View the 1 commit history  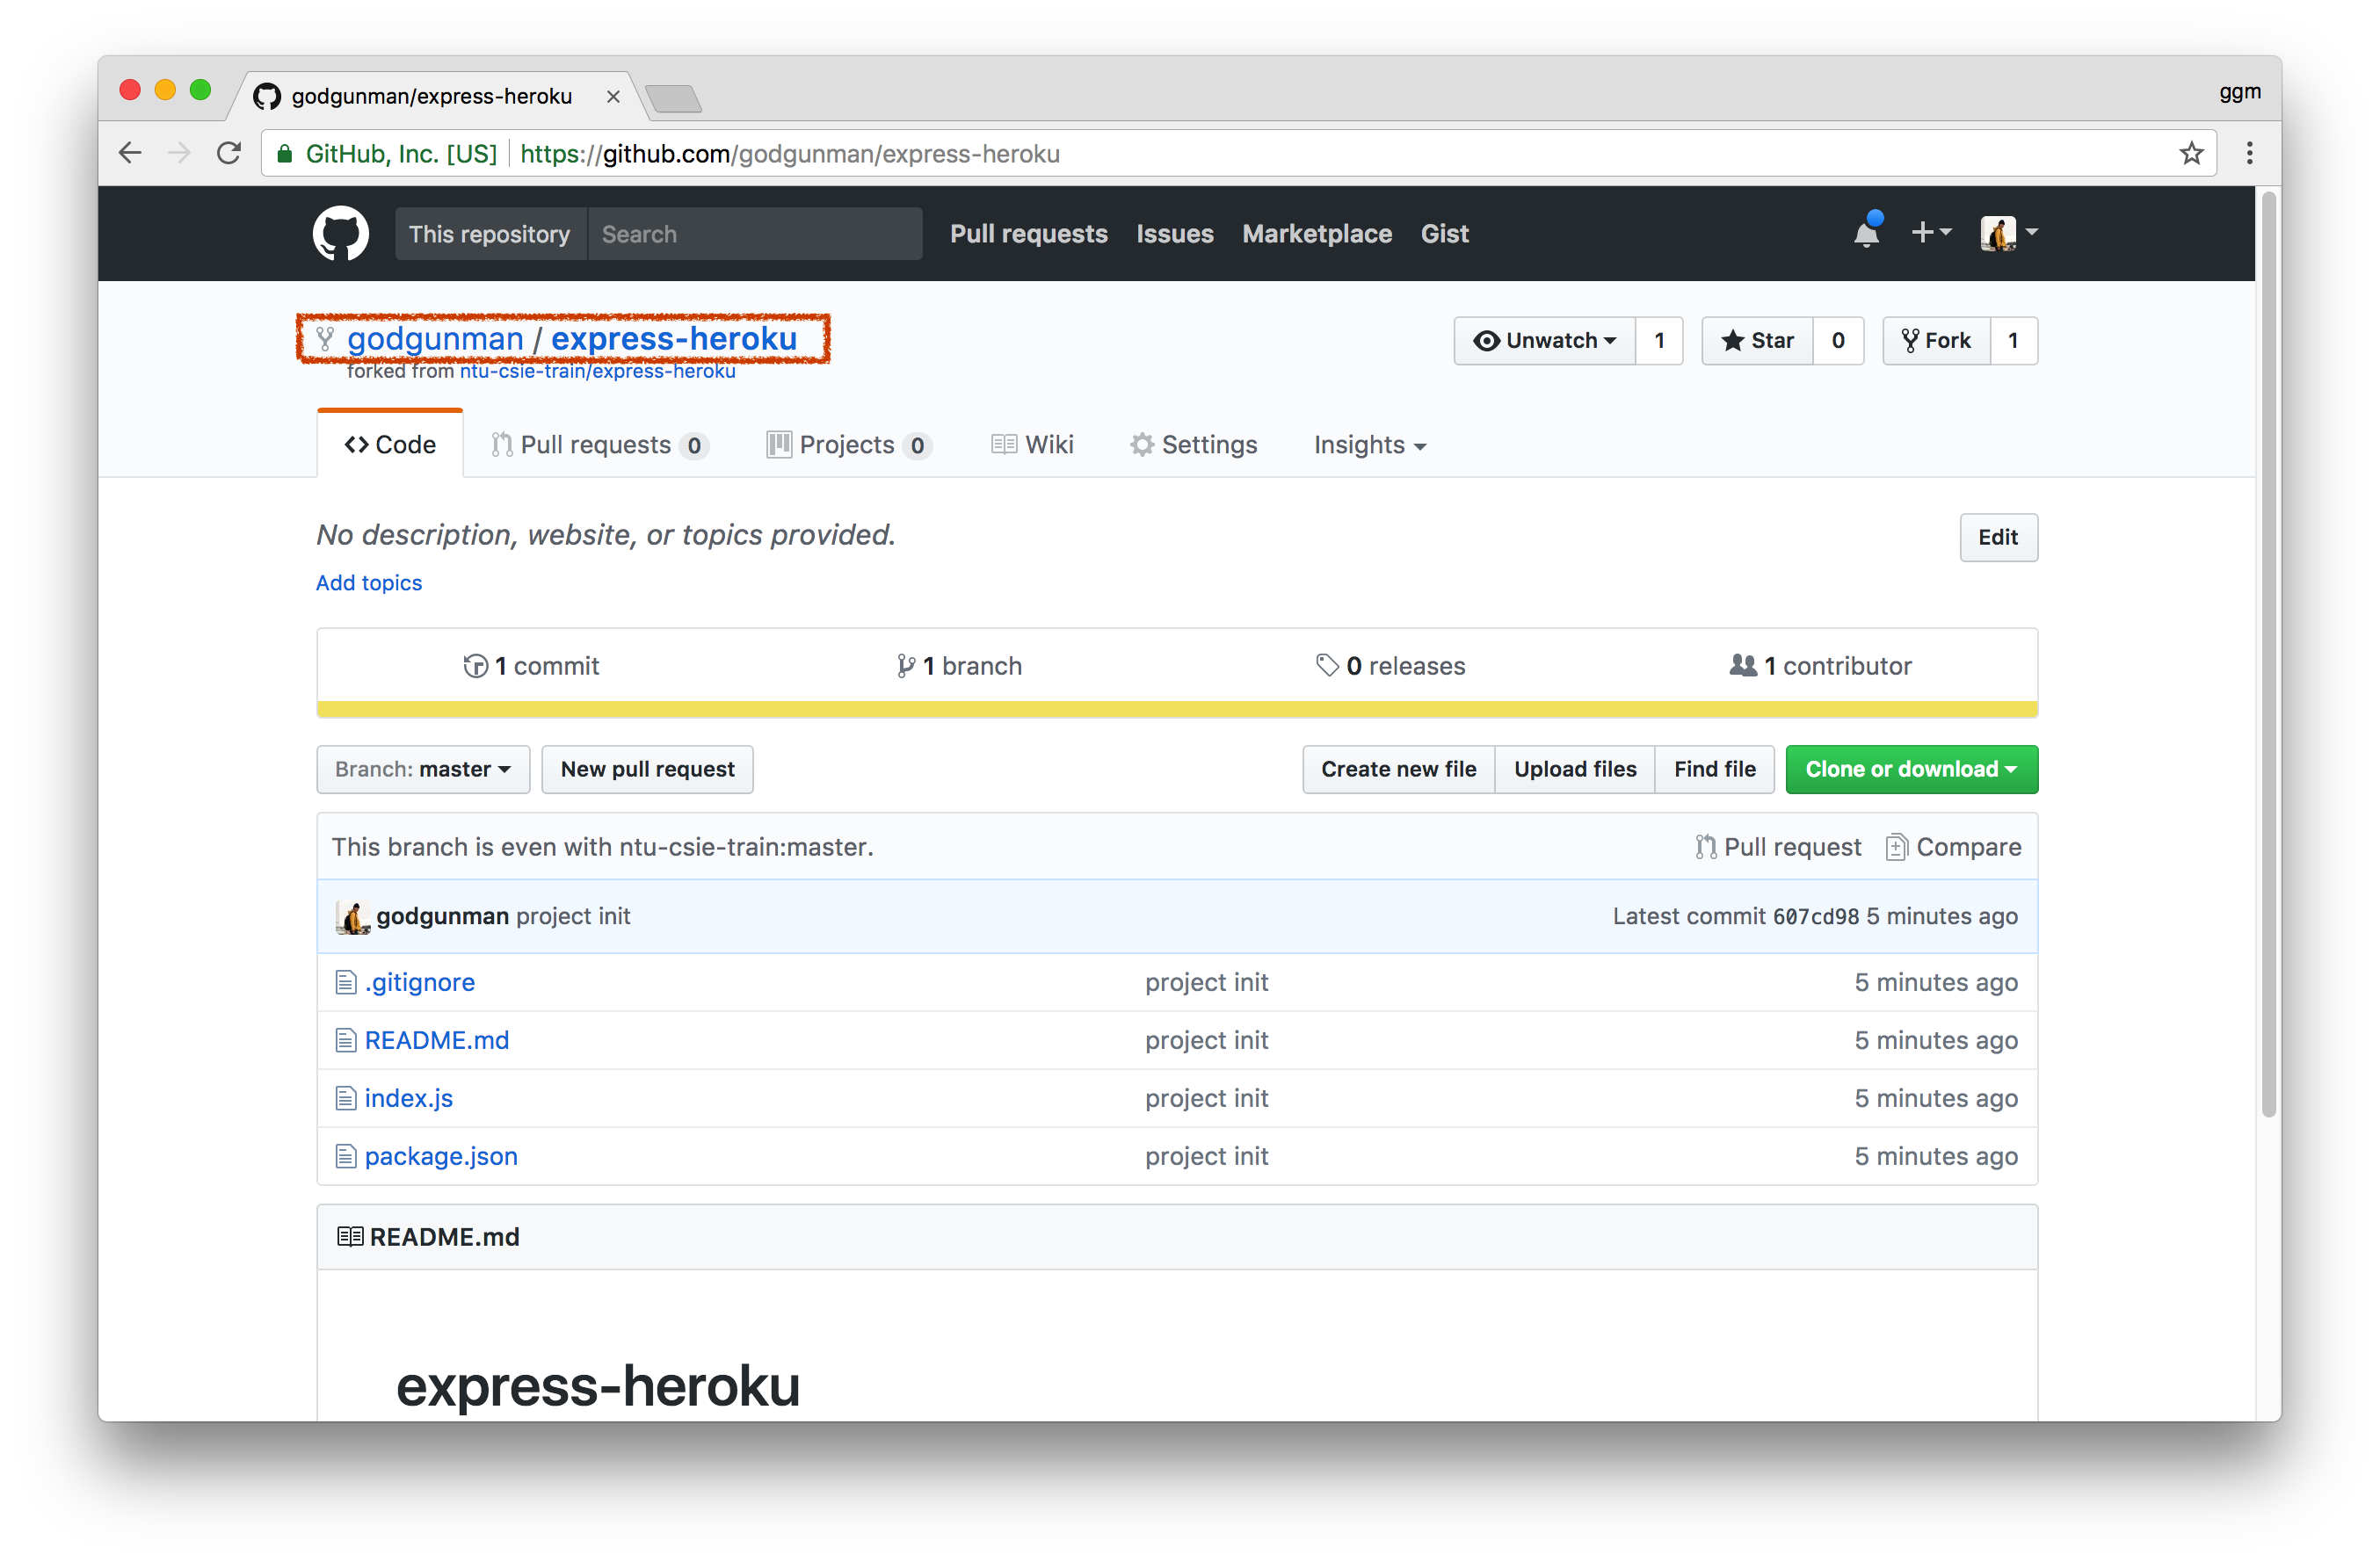pyautogui.click(x=531, y=666)
